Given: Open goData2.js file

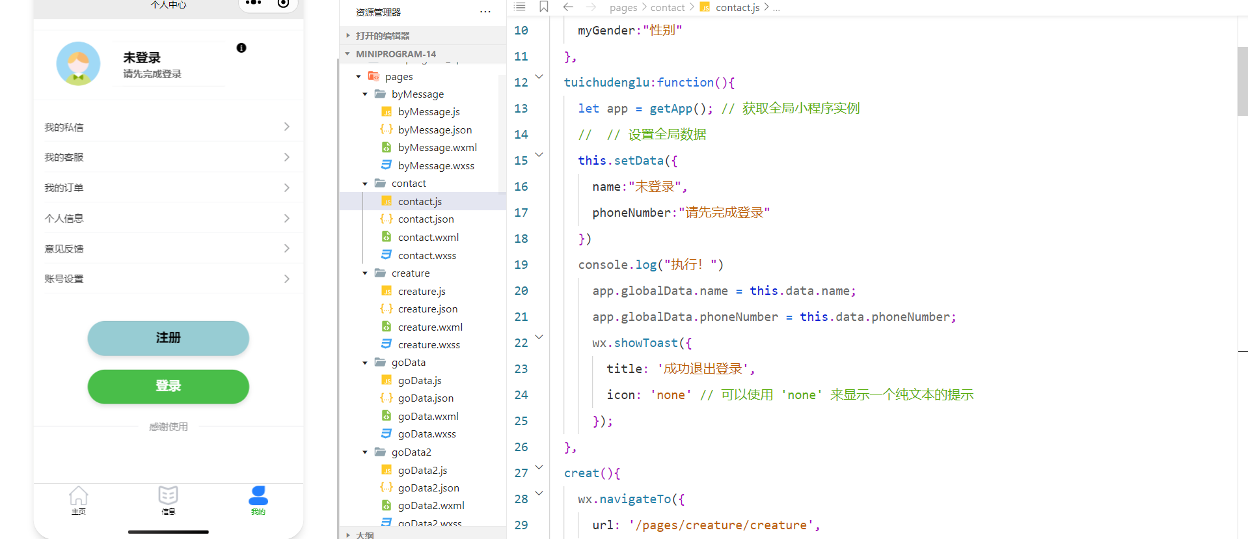Looking at the screenshot, I should point(422,471).
